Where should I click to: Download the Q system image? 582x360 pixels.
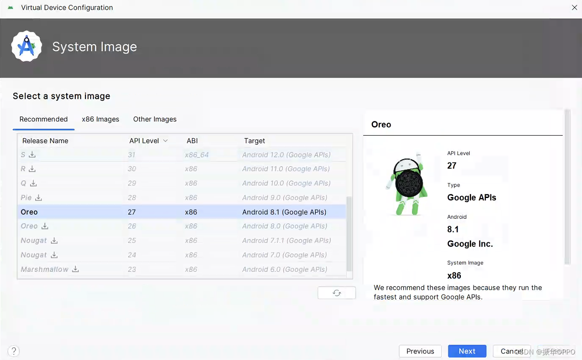(33, 183)
